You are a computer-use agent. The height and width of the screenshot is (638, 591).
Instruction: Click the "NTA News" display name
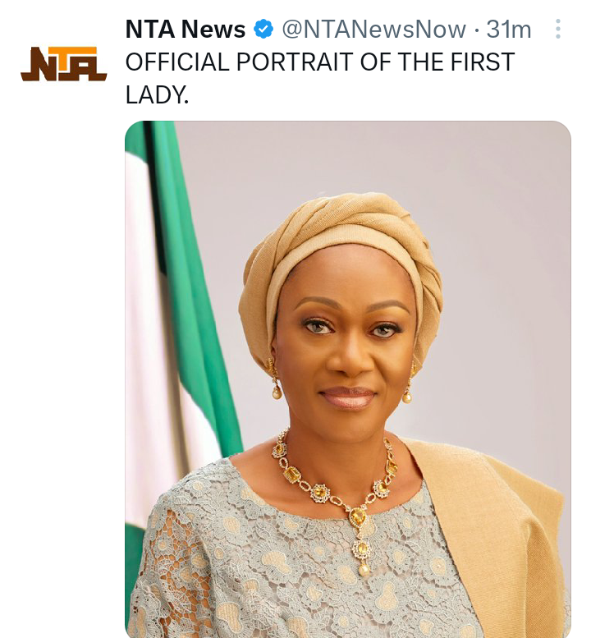point(186,30)
